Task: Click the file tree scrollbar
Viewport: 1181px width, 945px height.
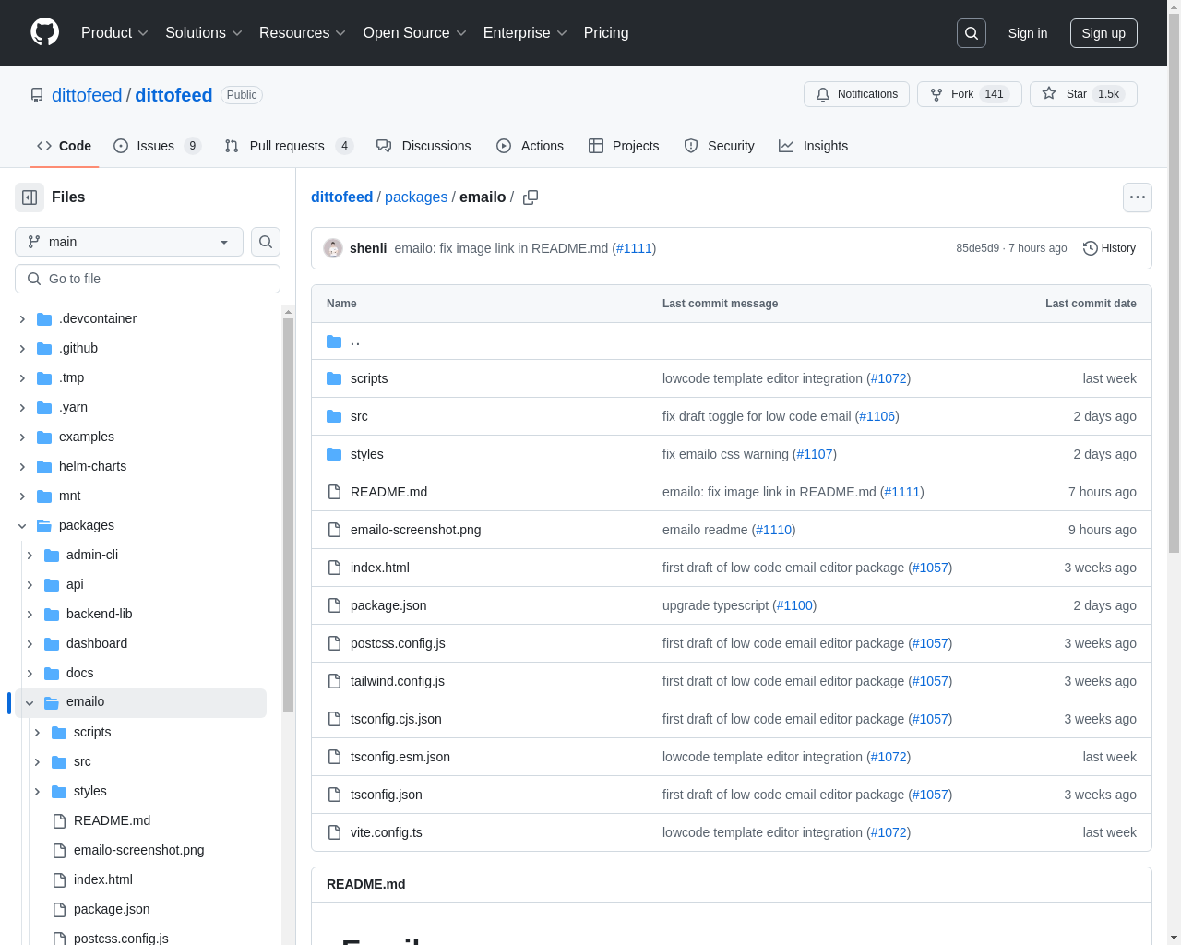Action: pyautogui.click(x=288, y=515)
